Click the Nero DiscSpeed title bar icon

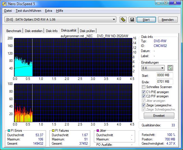pos(4,3)
